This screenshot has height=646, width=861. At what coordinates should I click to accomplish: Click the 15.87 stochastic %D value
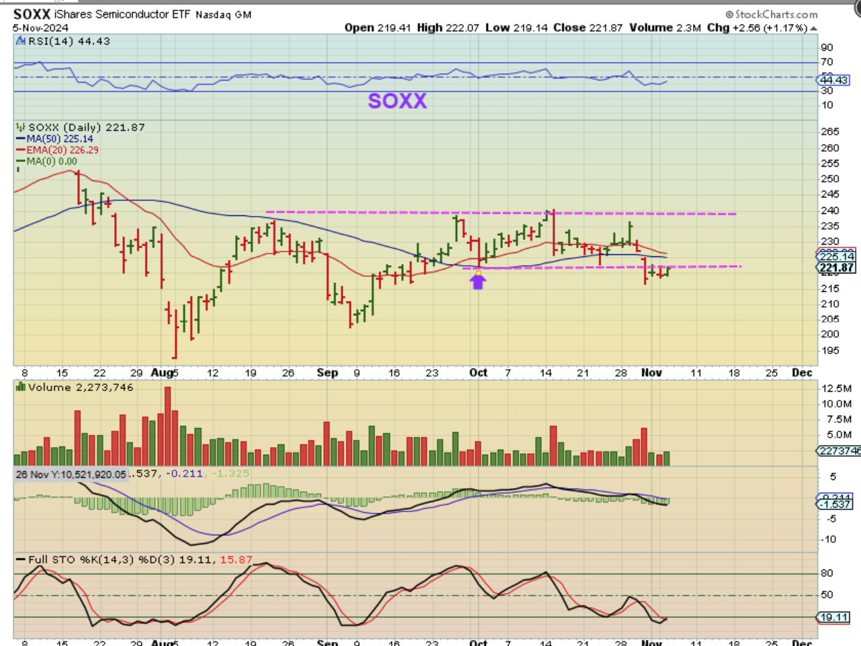pyautogui.click(x=236, y=559)
